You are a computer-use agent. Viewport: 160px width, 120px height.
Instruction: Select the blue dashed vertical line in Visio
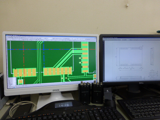click(44, 54)
